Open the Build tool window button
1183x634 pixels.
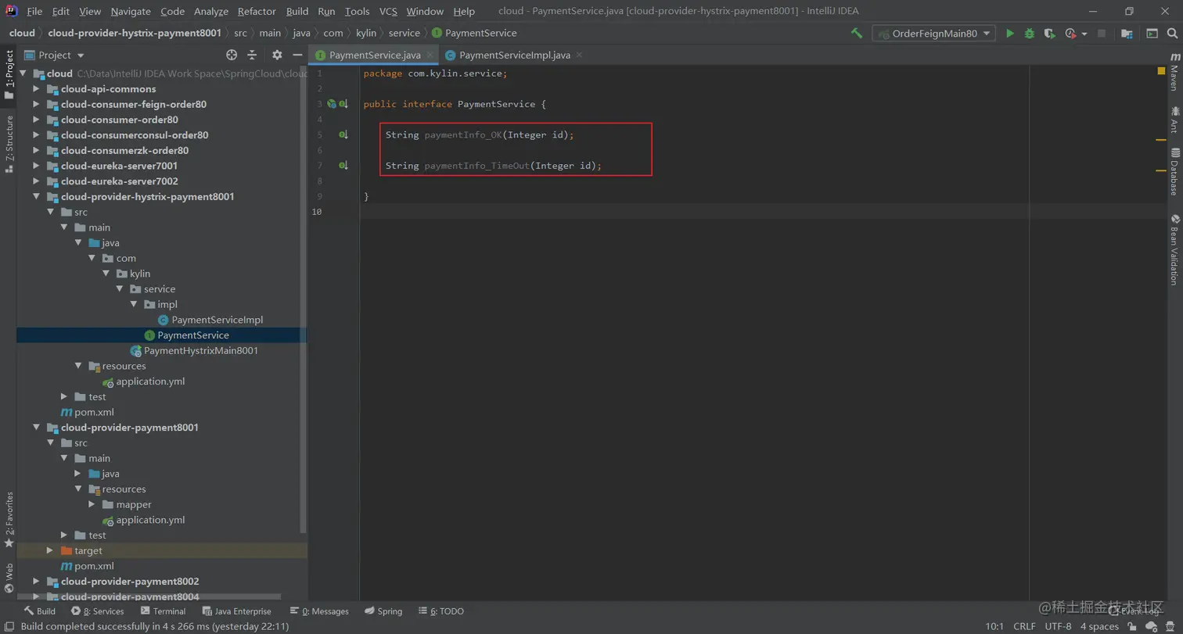[39, 611]
